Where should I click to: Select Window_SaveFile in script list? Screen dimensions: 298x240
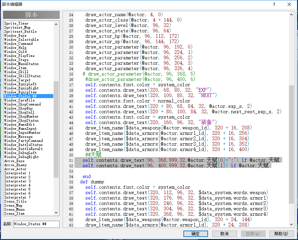click(29, 100)
